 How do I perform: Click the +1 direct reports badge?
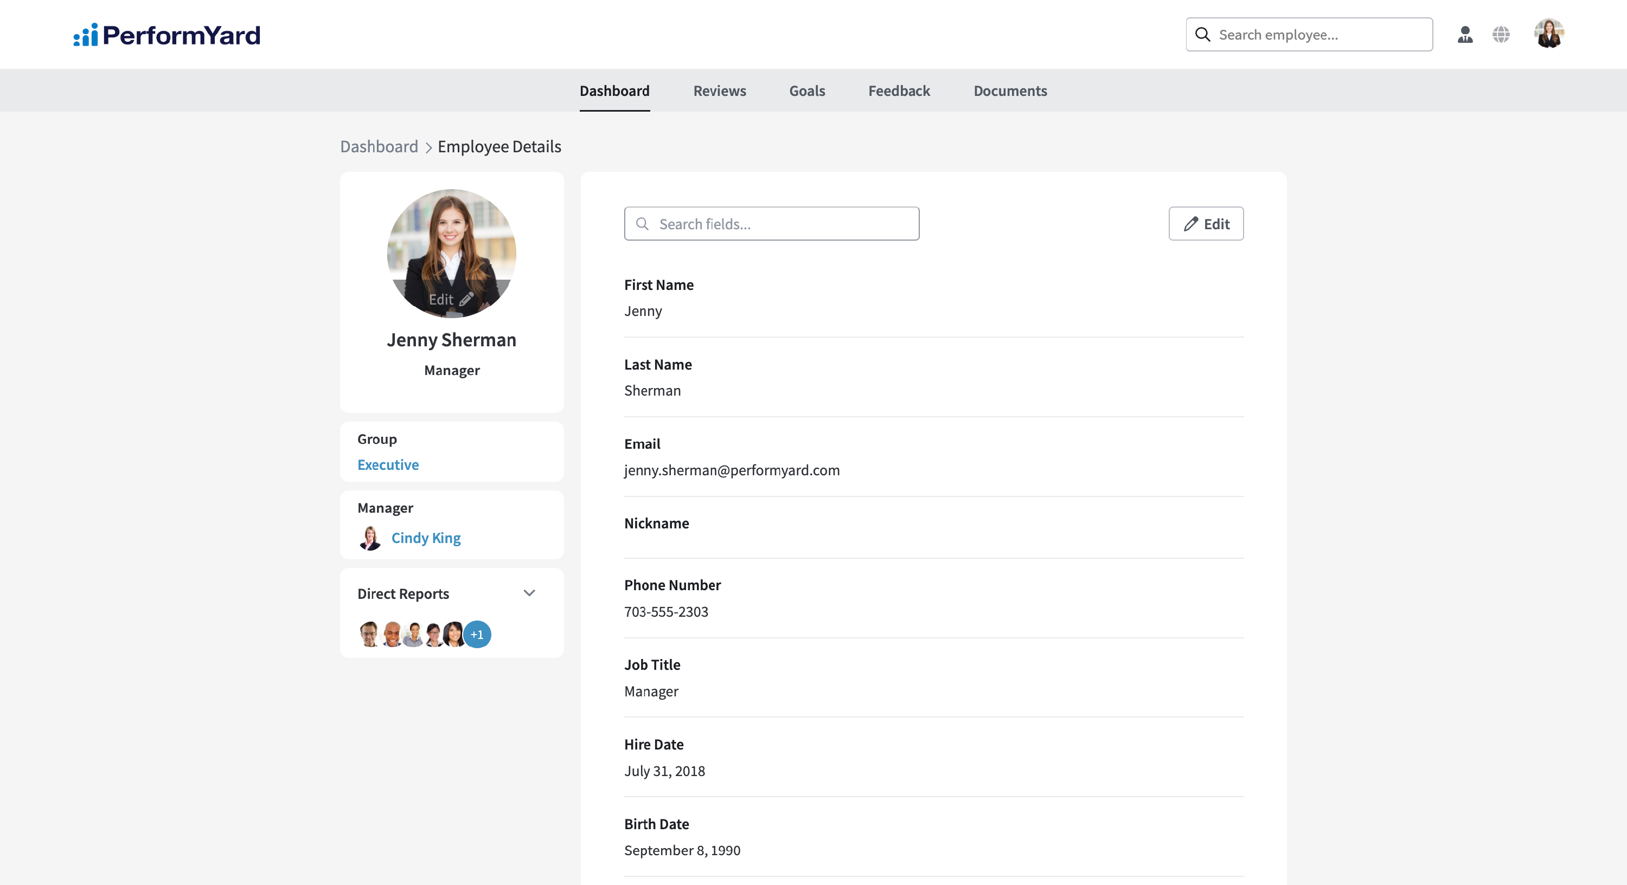pyautogui.click(x=477, y=635)
